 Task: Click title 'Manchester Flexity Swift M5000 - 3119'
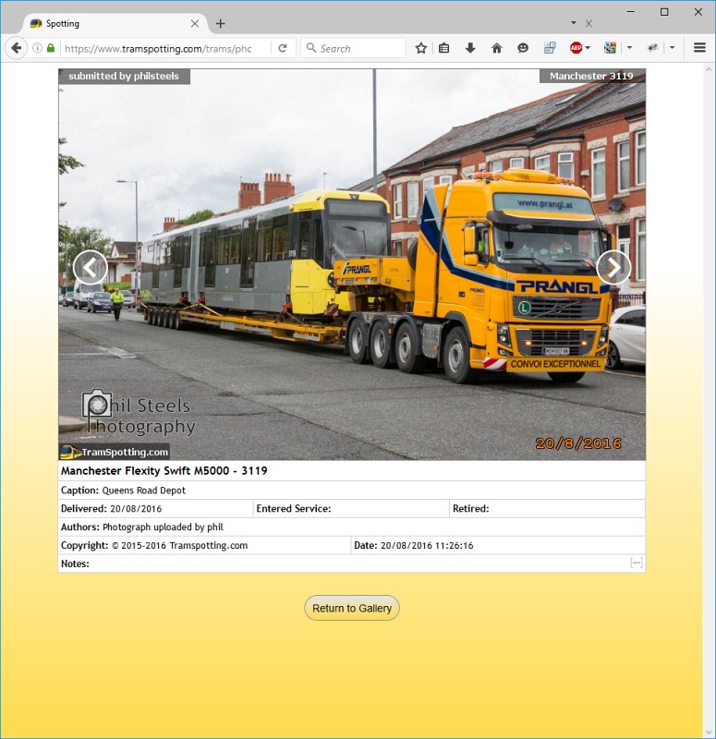point(164,471)
